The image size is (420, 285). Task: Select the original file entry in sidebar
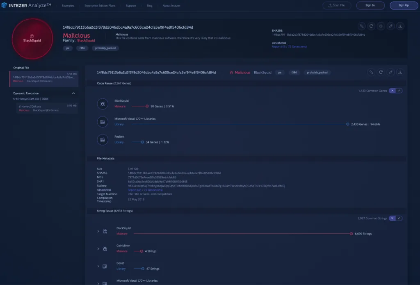coord(44,79)
